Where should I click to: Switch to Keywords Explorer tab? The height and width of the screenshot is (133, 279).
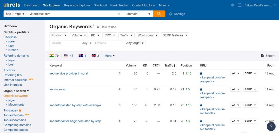point(77,5)
